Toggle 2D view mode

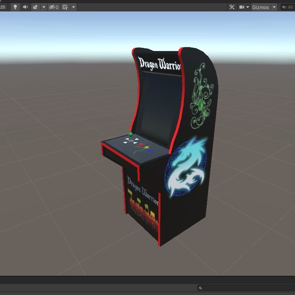click(3, 7)
